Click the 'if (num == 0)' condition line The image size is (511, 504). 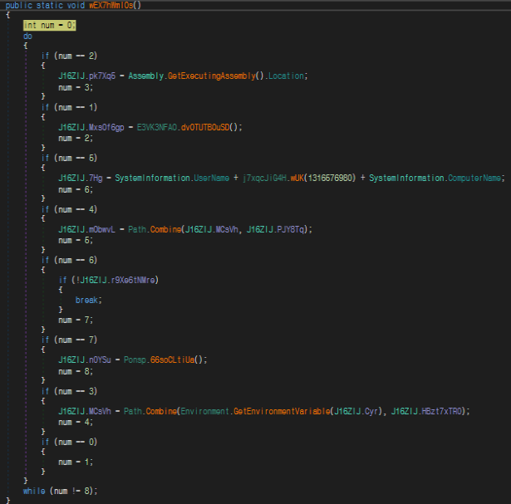pos(69,442)
